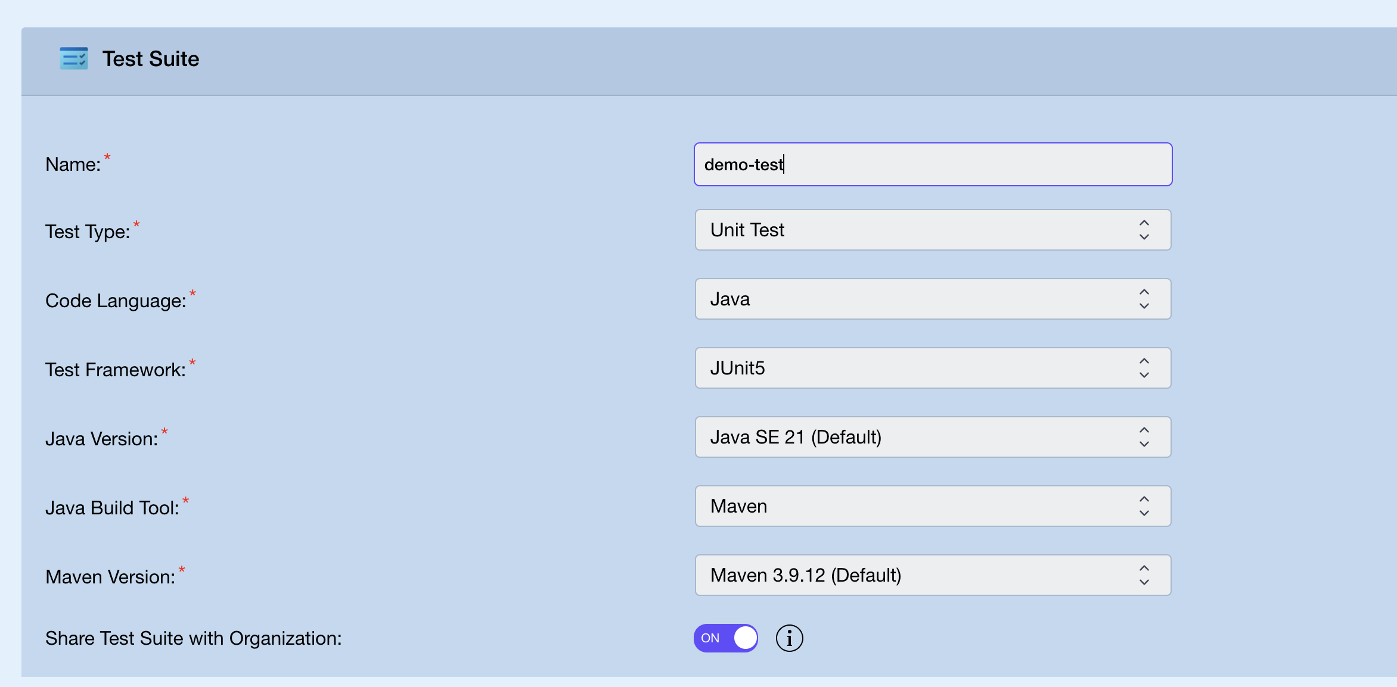This screenshot has height=687, width=1397.
Task: Click the ON switch label
Action: pos(710,638)
